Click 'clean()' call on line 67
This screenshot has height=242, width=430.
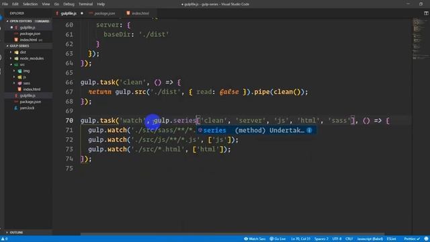(x=287, y=92)
